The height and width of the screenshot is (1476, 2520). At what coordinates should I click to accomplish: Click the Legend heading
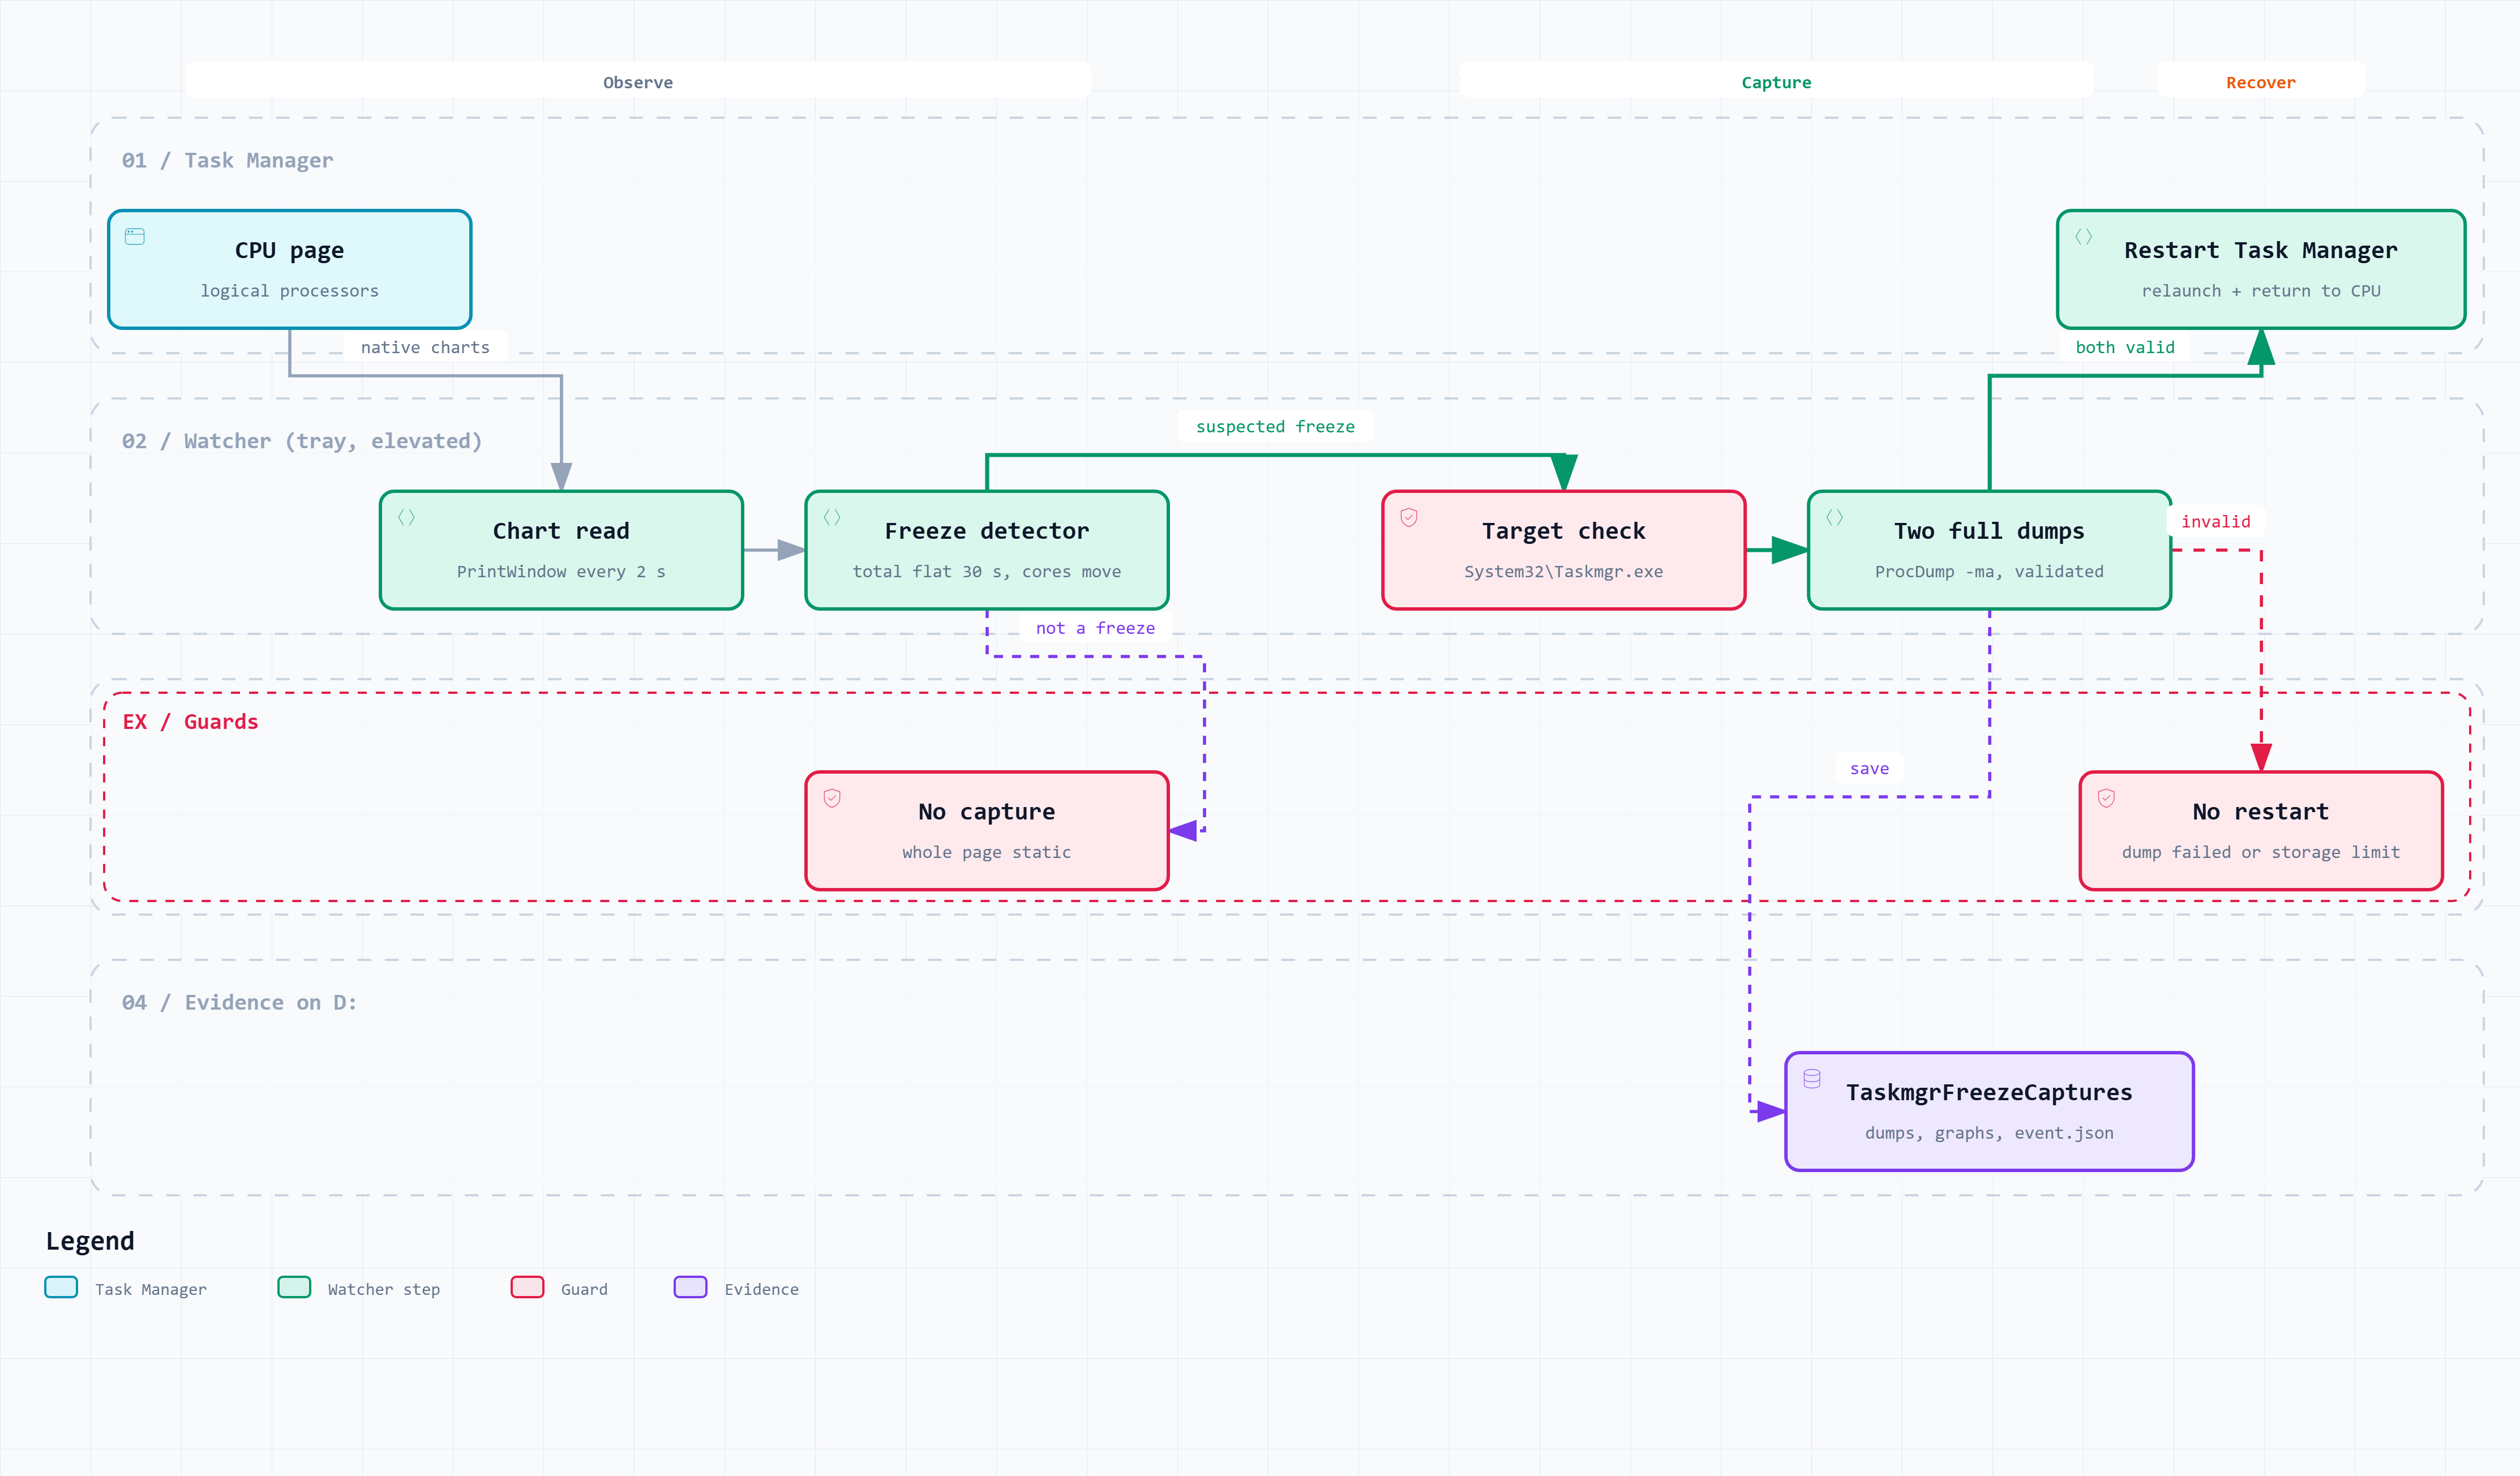(90, 1241)
